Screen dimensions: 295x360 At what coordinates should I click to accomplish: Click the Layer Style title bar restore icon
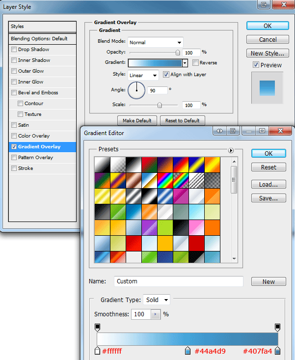point(264,4)
